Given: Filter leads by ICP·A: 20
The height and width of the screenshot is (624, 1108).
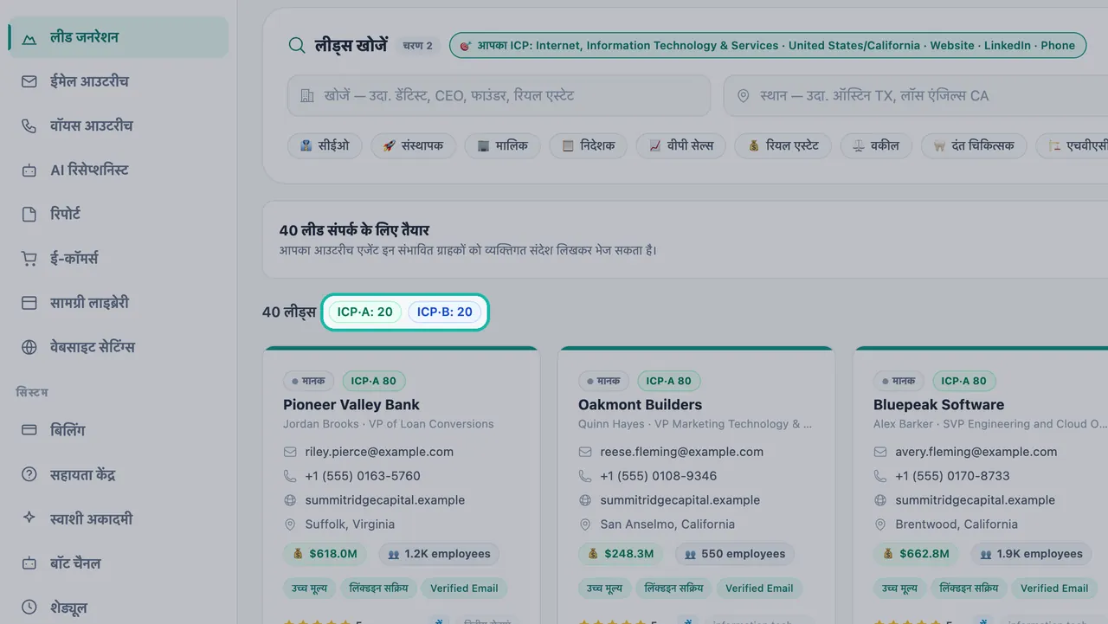Looking at the screenshot, I should [364, 312].
